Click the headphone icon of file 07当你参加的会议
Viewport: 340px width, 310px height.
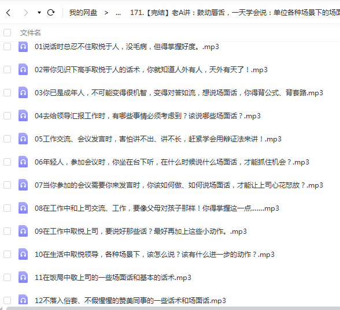23,185
